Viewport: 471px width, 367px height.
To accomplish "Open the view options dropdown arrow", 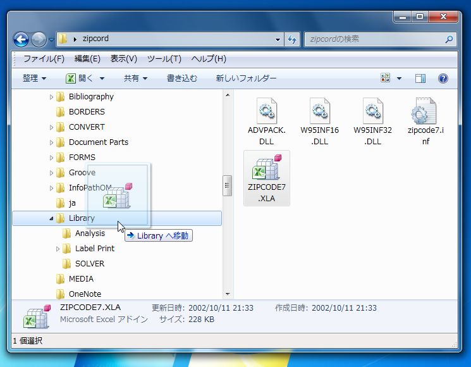I will pos(399,78).
